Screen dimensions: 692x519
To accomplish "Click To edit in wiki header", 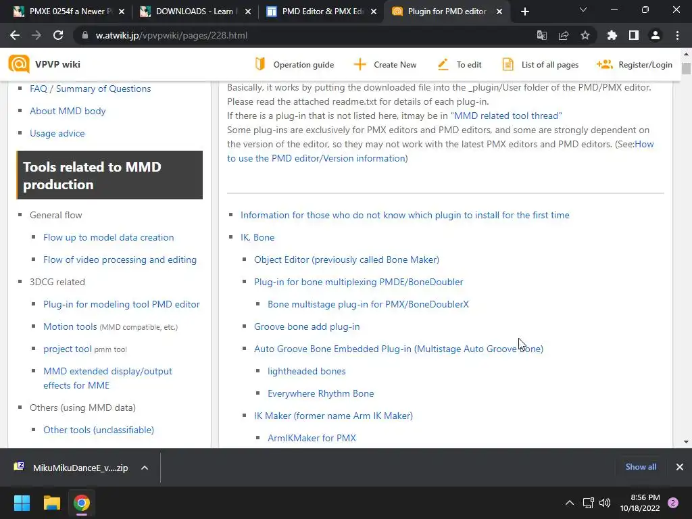I will point(460,64).
